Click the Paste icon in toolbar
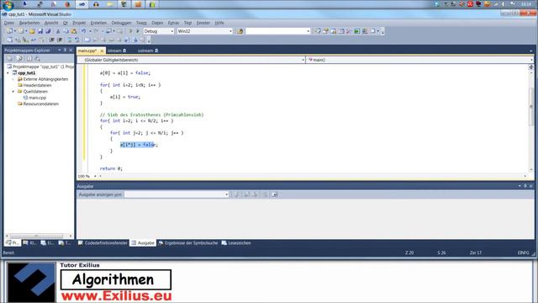The height and width of the screenshot is (303, 538). coord(73,31)
